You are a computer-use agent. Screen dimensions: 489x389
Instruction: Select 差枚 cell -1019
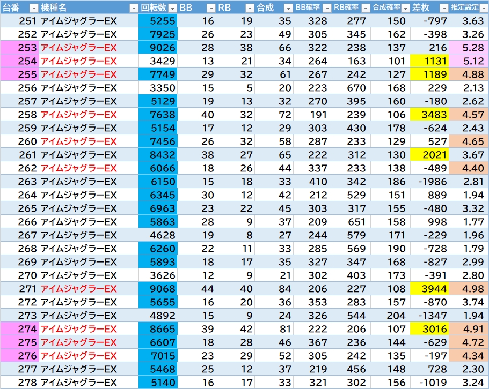point(429,383)
